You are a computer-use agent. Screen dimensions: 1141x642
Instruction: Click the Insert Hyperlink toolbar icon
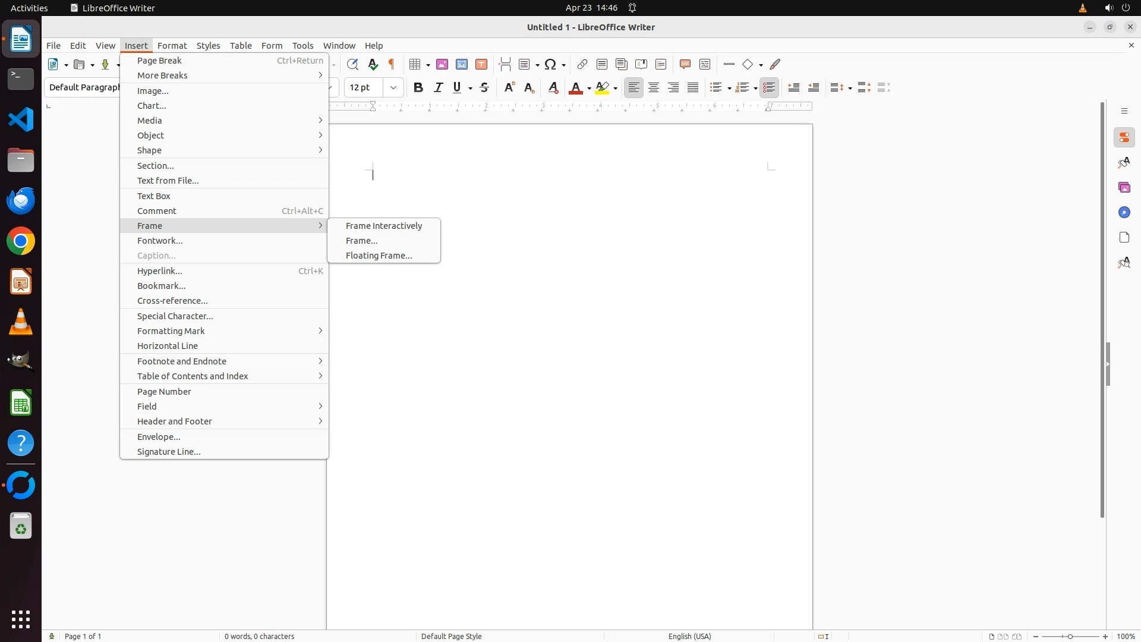[x=582, y=64]
